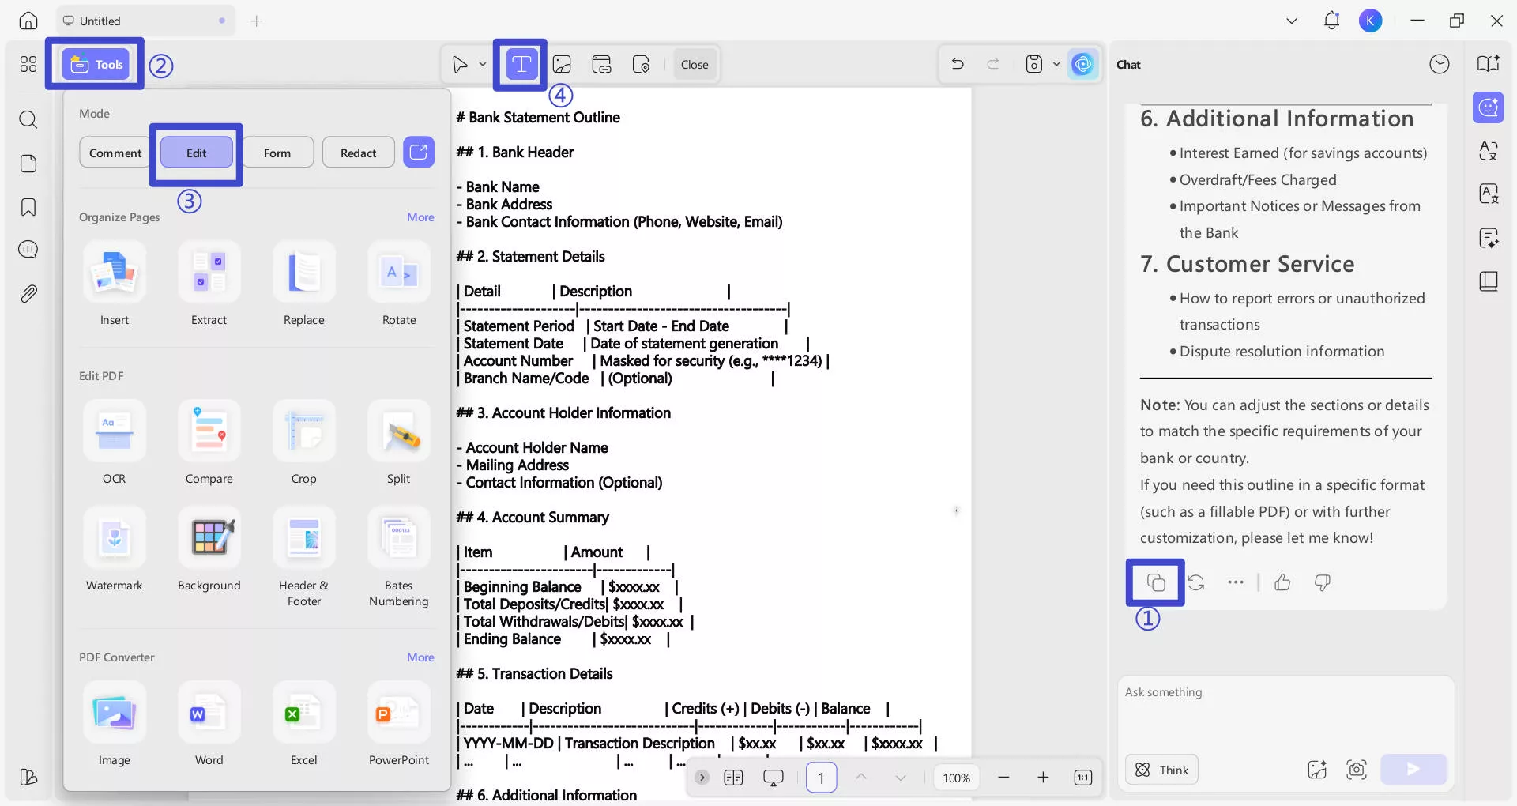Expand the window list chevron in title bar
The image size is (1517, 806).
1292,21
